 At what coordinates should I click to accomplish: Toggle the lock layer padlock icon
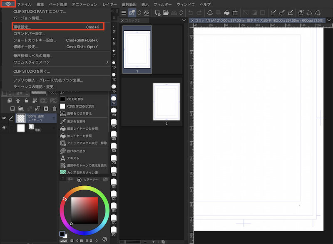[x=26, y=101]
